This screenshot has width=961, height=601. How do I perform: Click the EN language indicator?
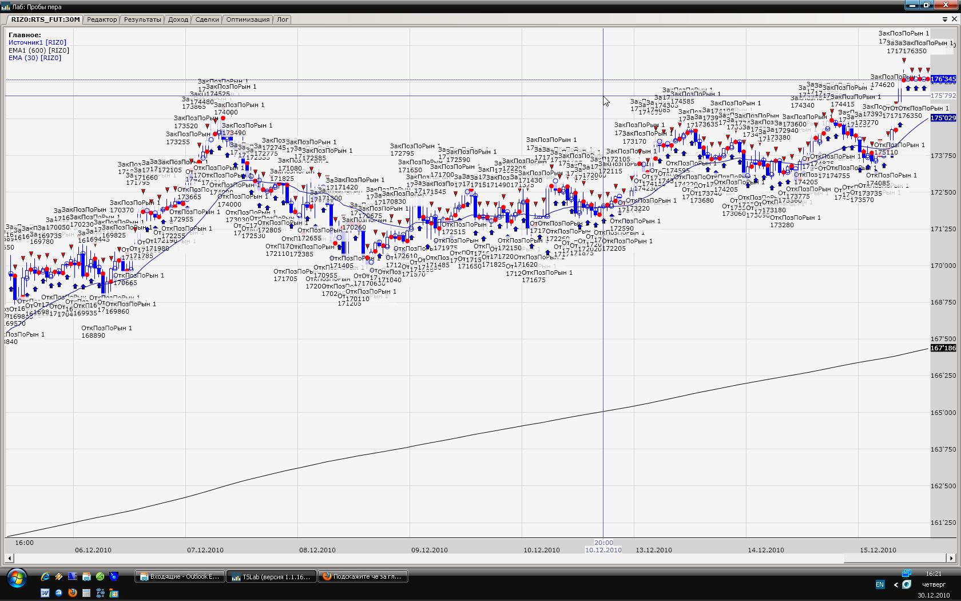[x=880, y=584]
